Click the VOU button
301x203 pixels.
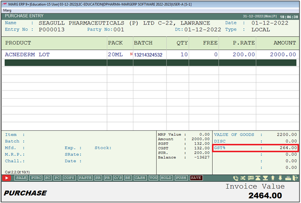[154, 178]
